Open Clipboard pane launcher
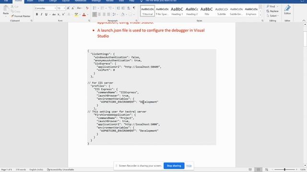Screen dimensions: 307x172 [x=32, y=21]
